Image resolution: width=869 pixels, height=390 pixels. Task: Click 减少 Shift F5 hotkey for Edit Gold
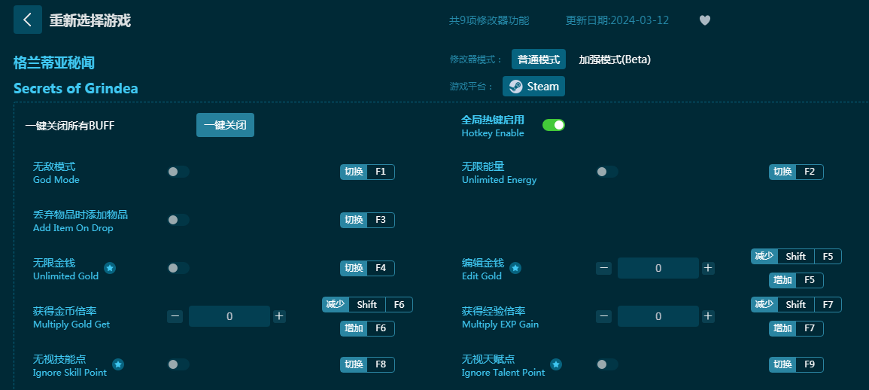[x=796, y=256]
